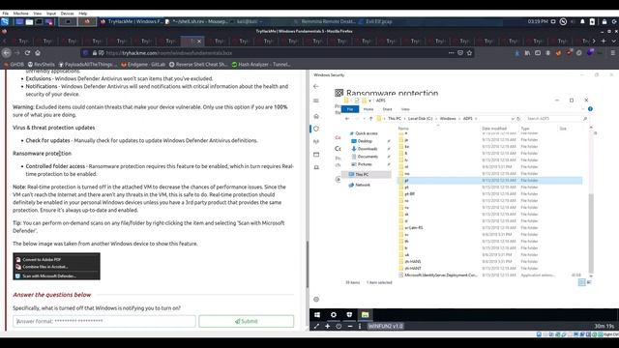The width and height of the screenshot is (619, 348).
Task: Open the Devices menu in VirtualBox
Action: click(x=67, y=14)
